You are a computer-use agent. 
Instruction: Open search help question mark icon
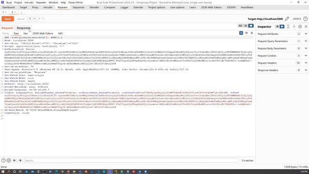click(x=3, y=160)
